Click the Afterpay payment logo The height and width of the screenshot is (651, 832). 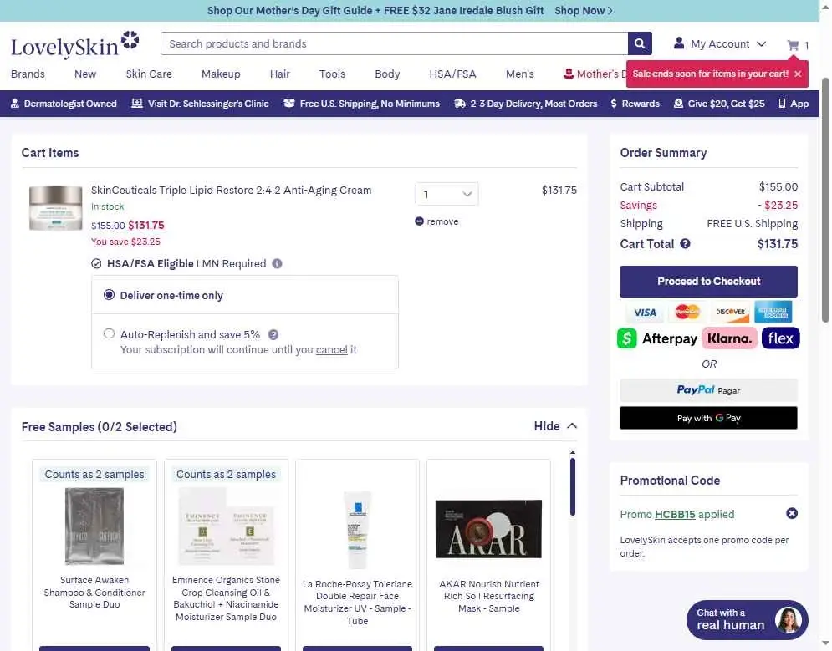point(657,338)
